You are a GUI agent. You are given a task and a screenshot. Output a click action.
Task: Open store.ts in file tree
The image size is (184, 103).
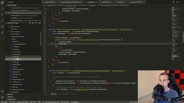[15, 67]
